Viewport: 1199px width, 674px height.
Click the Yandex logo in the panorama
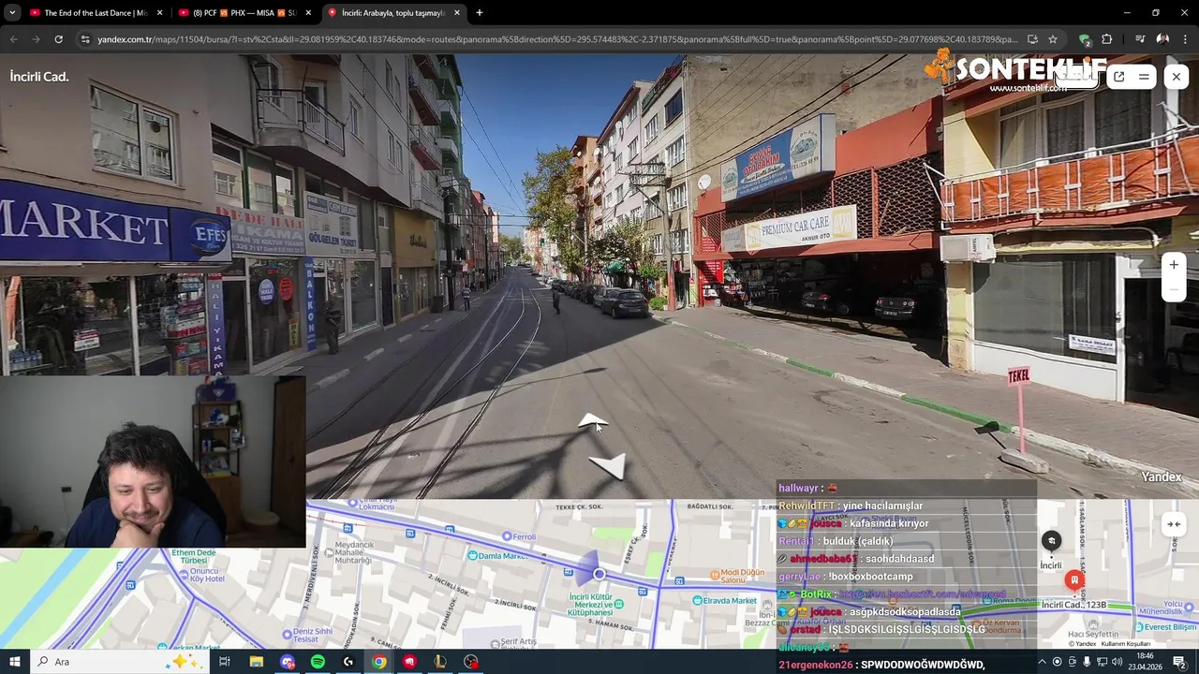(x=1162, y=477)
